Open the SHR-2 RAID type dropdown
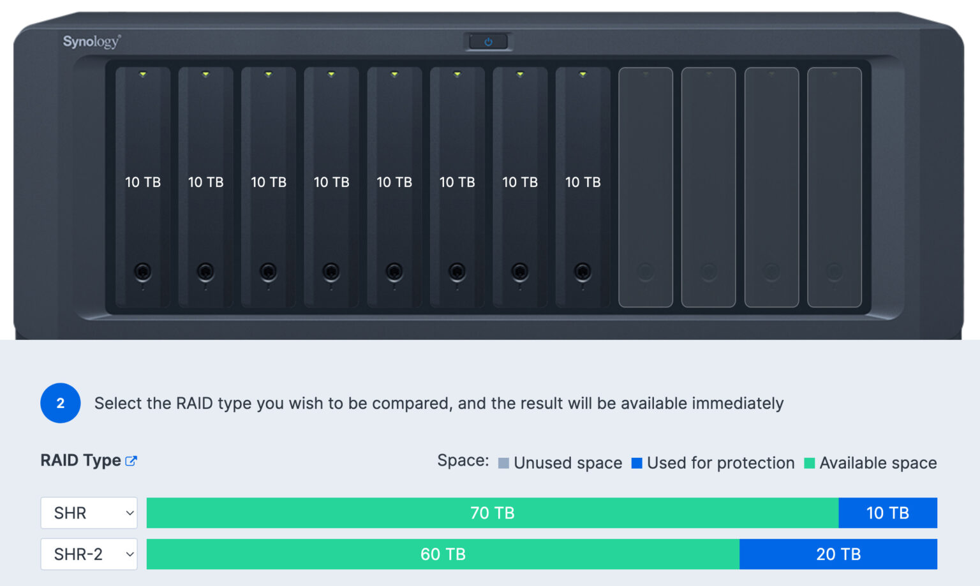Image resolution: width=980 pixels, height=586 pixels. point(89,554)
